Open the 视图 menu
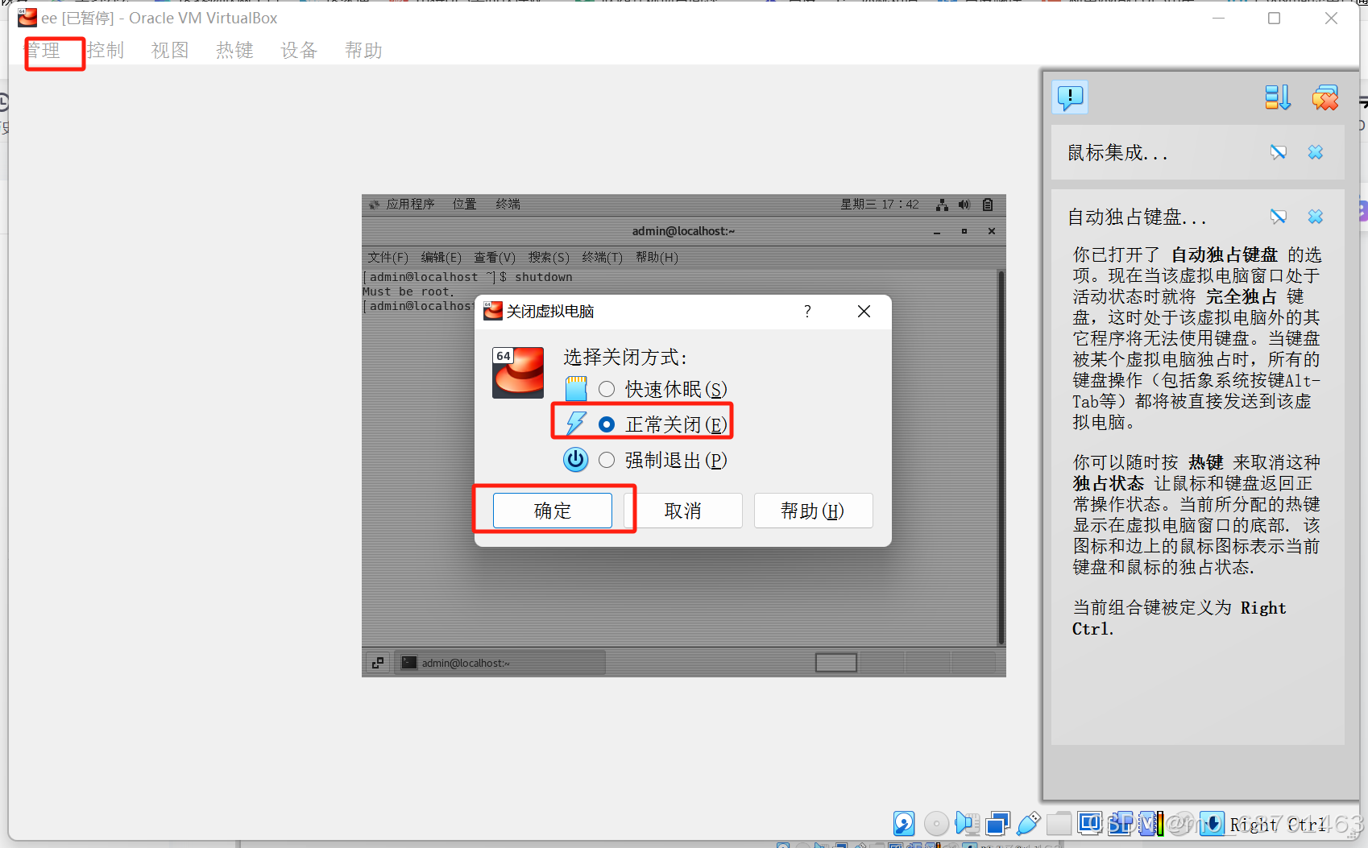This screenshot has width=1368, height=848. coord(170,51)
